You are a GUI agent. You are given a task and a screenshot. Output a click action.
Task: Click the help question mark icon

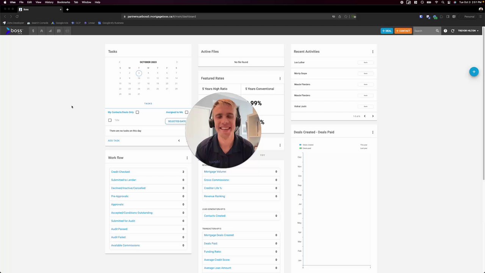coord(445,31)
